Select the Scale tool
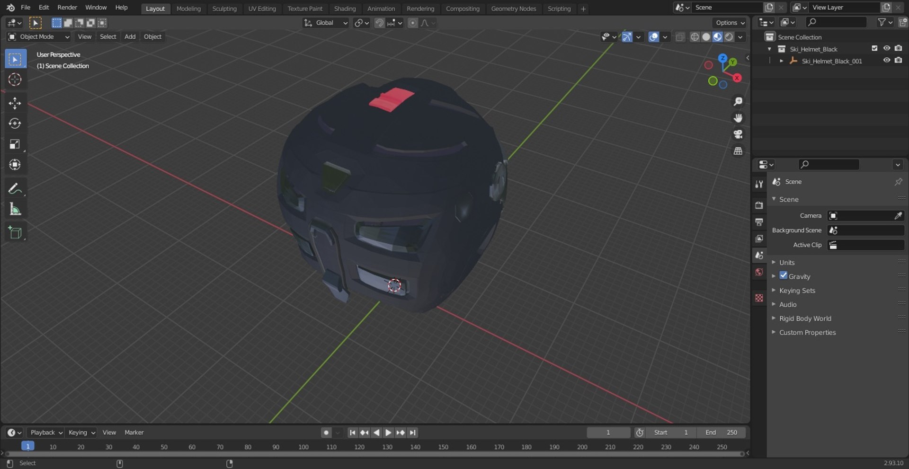 (x=15, y=144)
